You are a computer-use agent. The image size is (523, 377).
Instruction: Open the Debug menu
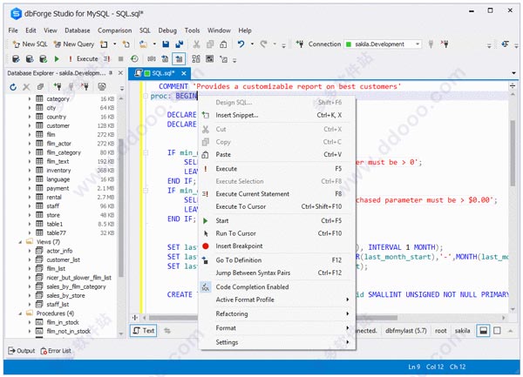[167, 30]
